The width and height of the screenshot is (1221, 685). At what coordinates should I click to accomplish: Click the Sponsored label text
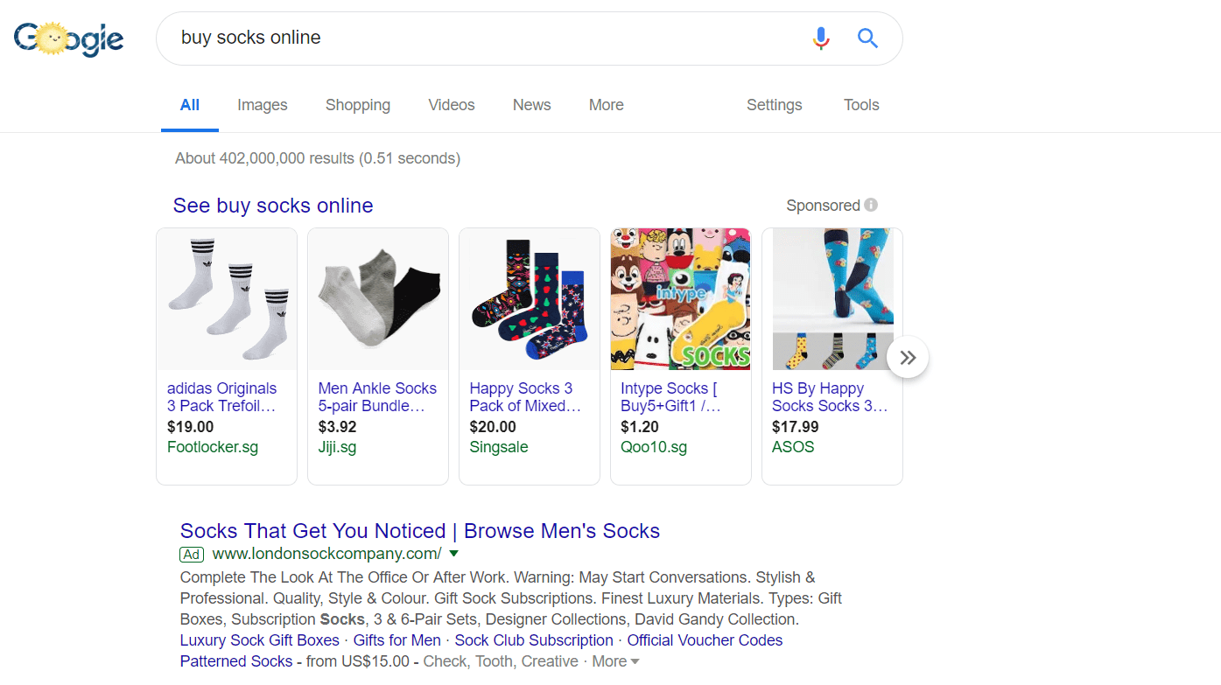824,206
